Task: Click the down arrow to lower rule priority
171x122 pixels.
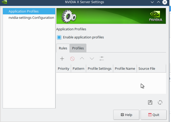Action: (x=92, y=59)
